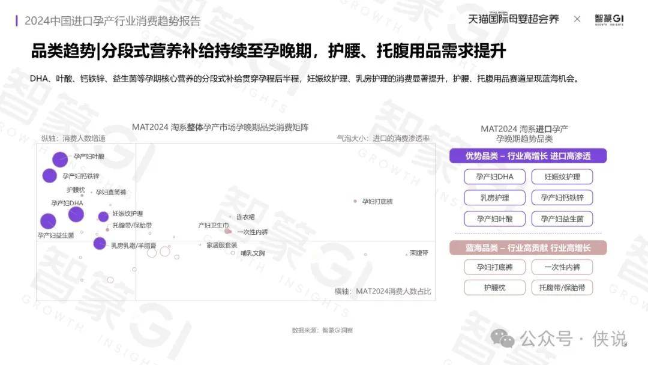The image size is (648, 365).
Task: Click the 天猫国际母婴超会养 logo
Action: 513,19
